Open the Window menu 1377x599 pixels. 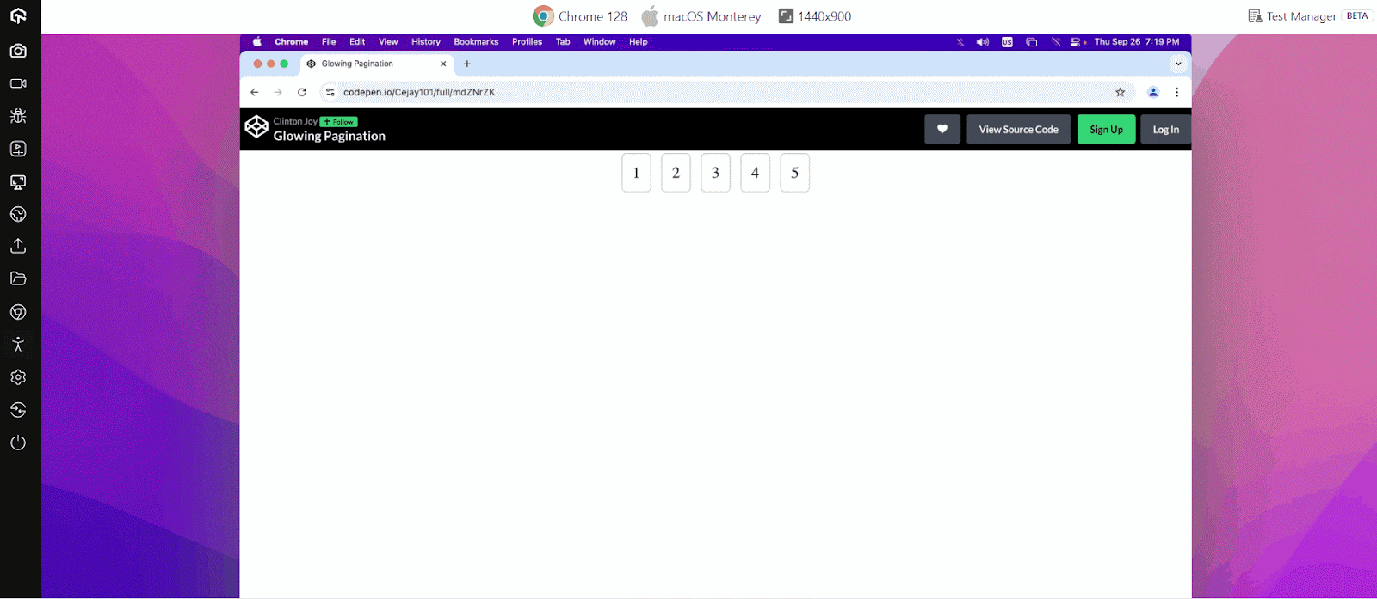pos(599,41)
